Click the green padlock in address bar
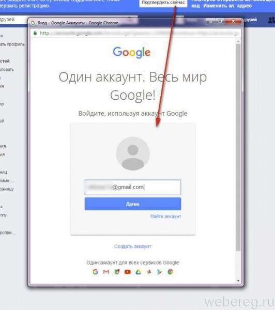 pos(35,33)
